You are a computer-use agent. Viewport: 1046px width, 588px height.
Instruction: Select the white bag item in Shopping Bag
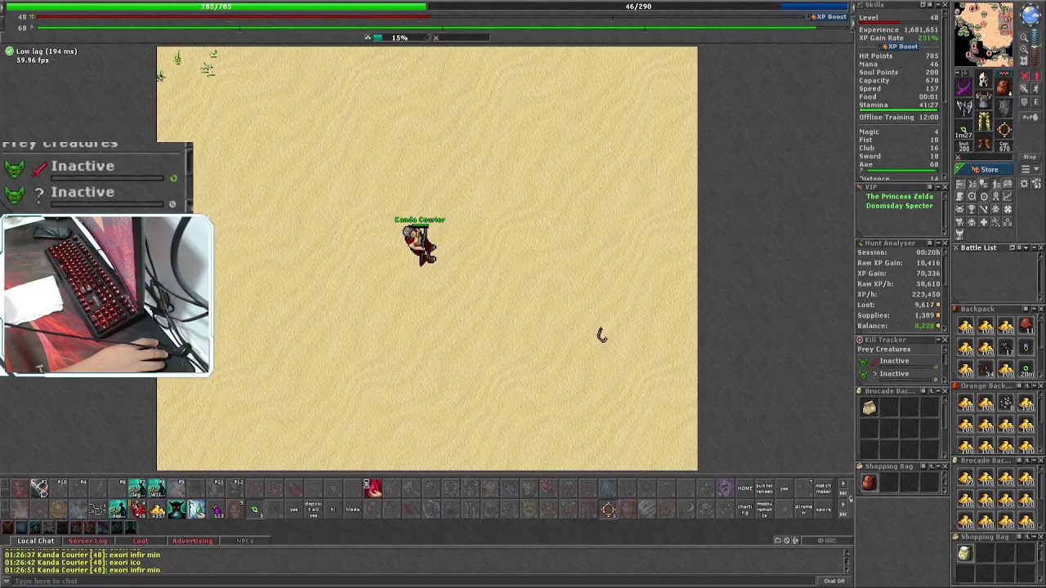965,554
